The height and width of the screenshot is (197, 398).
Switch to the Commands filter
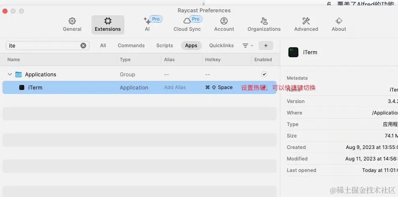click(x=131, y=46)
